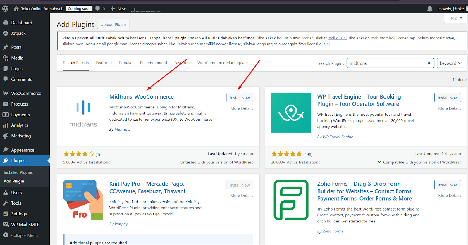
Task: Click the notification bell icon
Action: pos(430,9)
